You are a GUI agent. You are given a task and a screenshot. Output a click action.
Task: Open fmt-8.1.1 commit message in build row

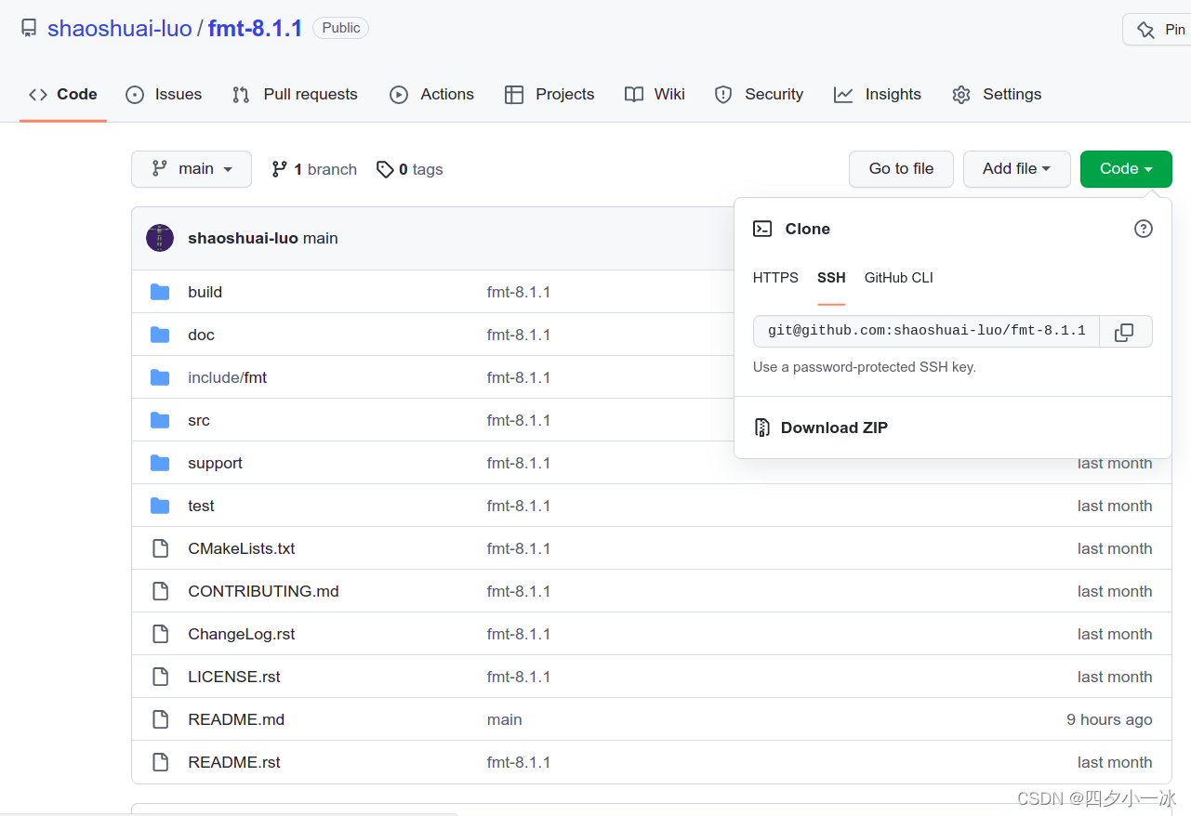tap(519, 292)
